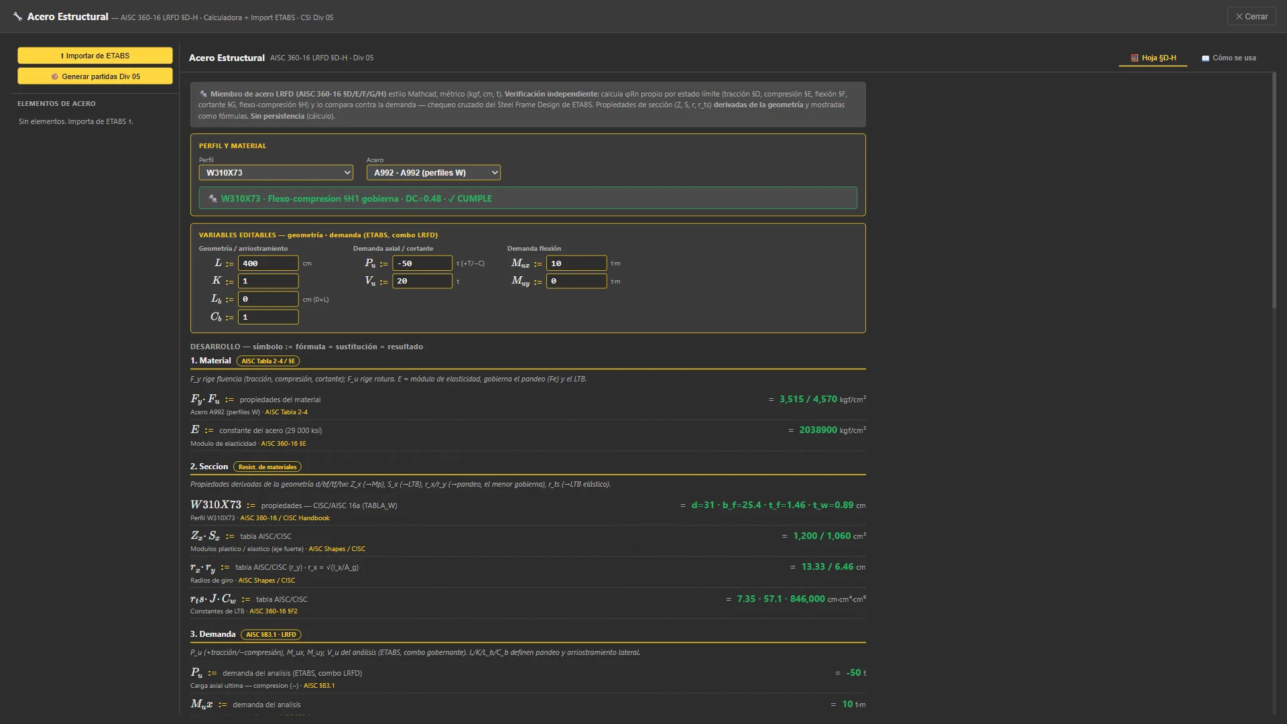Click the icon in the info description box
Image resolution: width=1287 pixels, height=724 pixels.
(x=203, y=94)
